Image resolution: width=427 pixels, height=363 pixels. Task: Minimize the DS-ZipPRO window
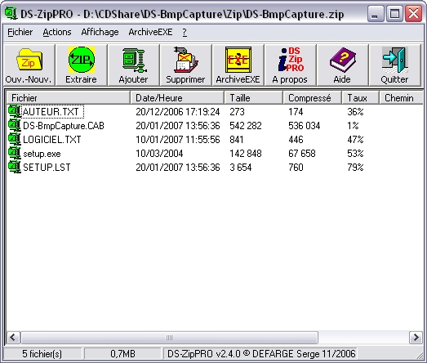coord(376,14)
